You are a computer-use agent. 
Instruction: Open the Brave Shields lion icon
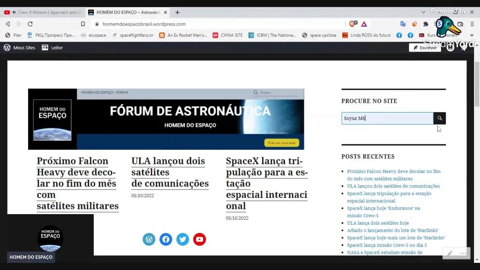coord(352,24)
